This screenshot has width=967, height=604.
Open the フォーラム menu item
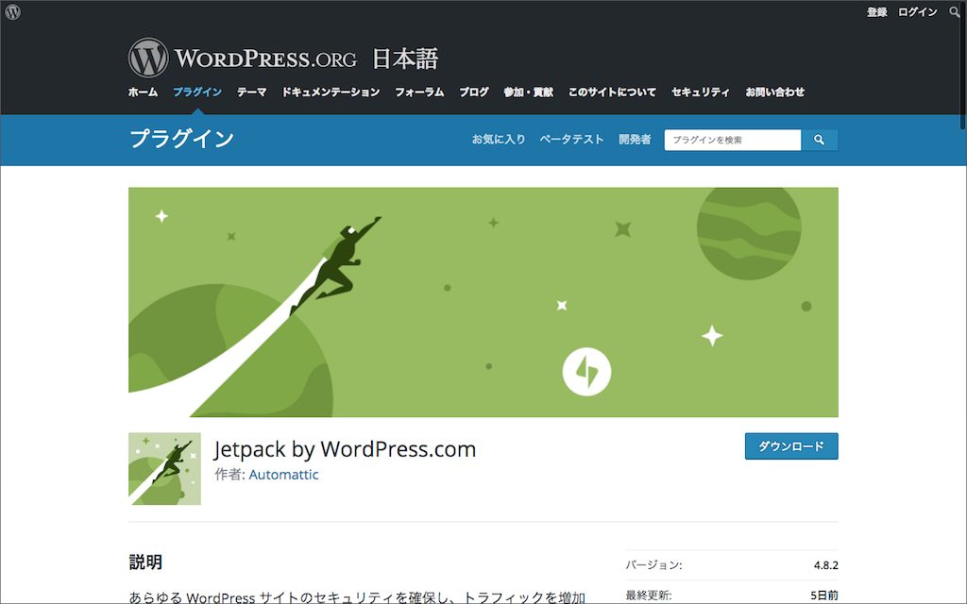point(419,92)
